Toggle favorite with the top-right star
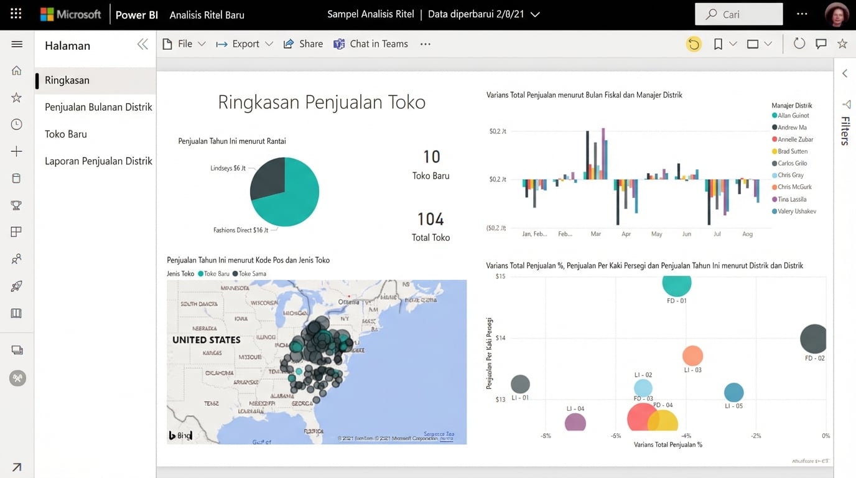This screenshot has height=478, width=856. 842,44
